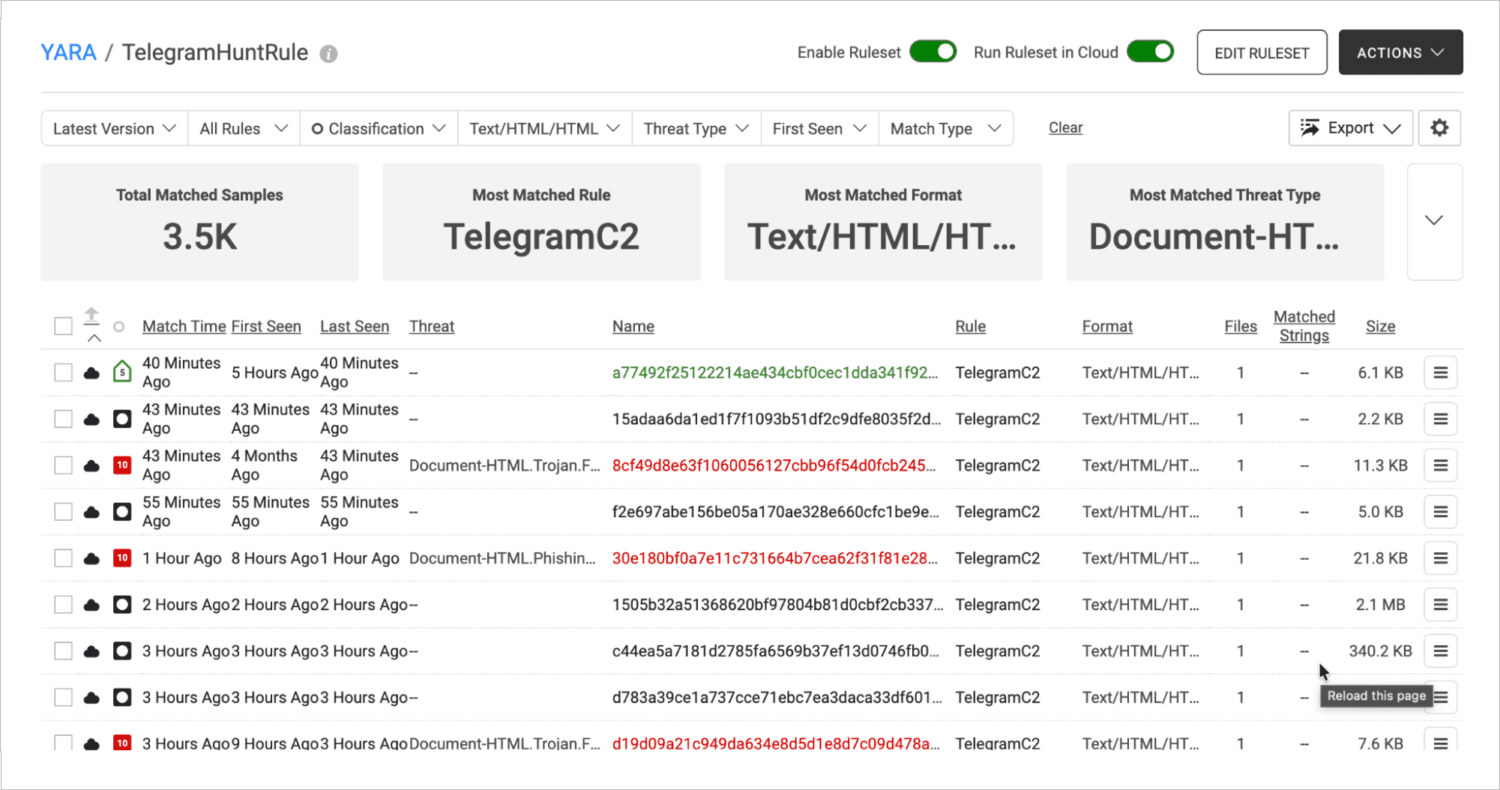
Task: Open the Threat Type dropdown filter
Action: [696, 129]
